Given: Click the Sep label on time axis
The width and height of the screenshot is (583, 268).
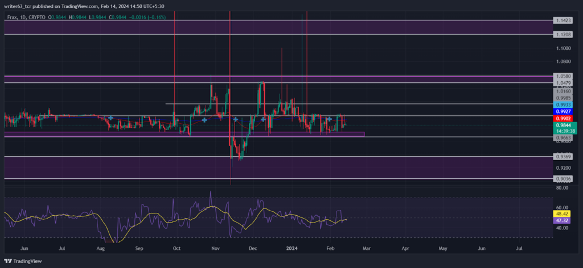Looking at the screenshot, I should (x=139, y=248).
